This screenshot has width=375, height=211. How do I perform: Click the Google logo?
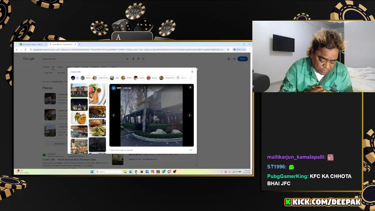pyautogui.click(x=29, y=59)
